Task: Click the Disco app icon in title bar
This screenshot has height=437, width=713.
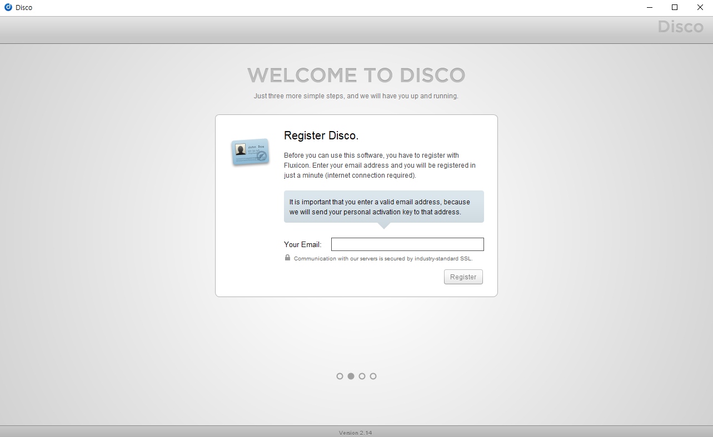Action: [x=8, y=7]
